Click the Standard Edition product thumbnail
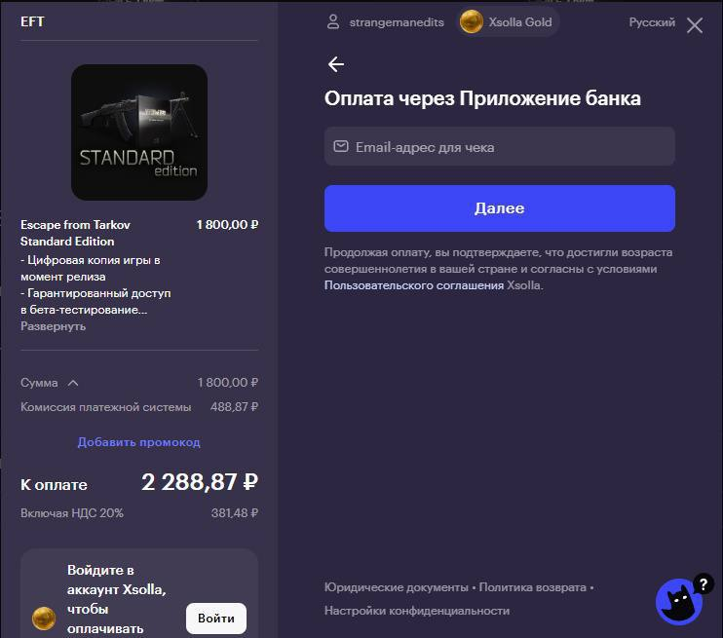Viewport: 723px width, 638px height. 138,132
